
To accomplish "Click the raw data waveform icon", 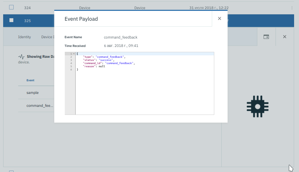I will tap(21, 57).
